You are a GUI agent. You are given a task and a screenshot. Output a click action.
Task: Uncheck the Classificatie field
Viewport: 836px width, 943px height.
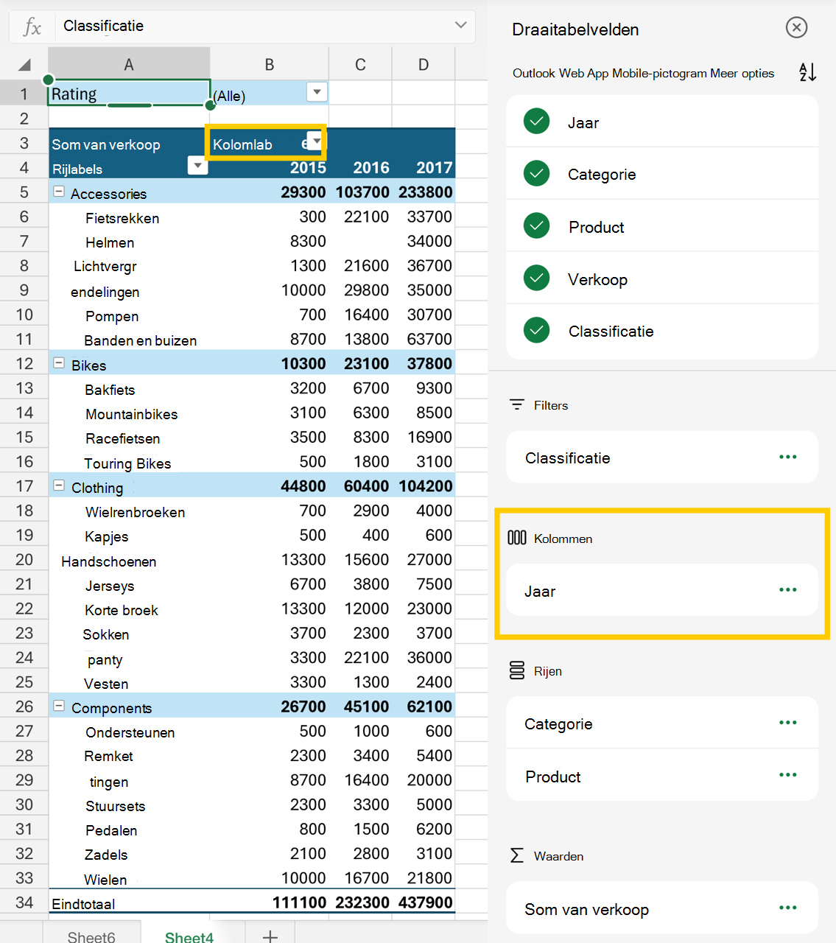pos(536,330)
